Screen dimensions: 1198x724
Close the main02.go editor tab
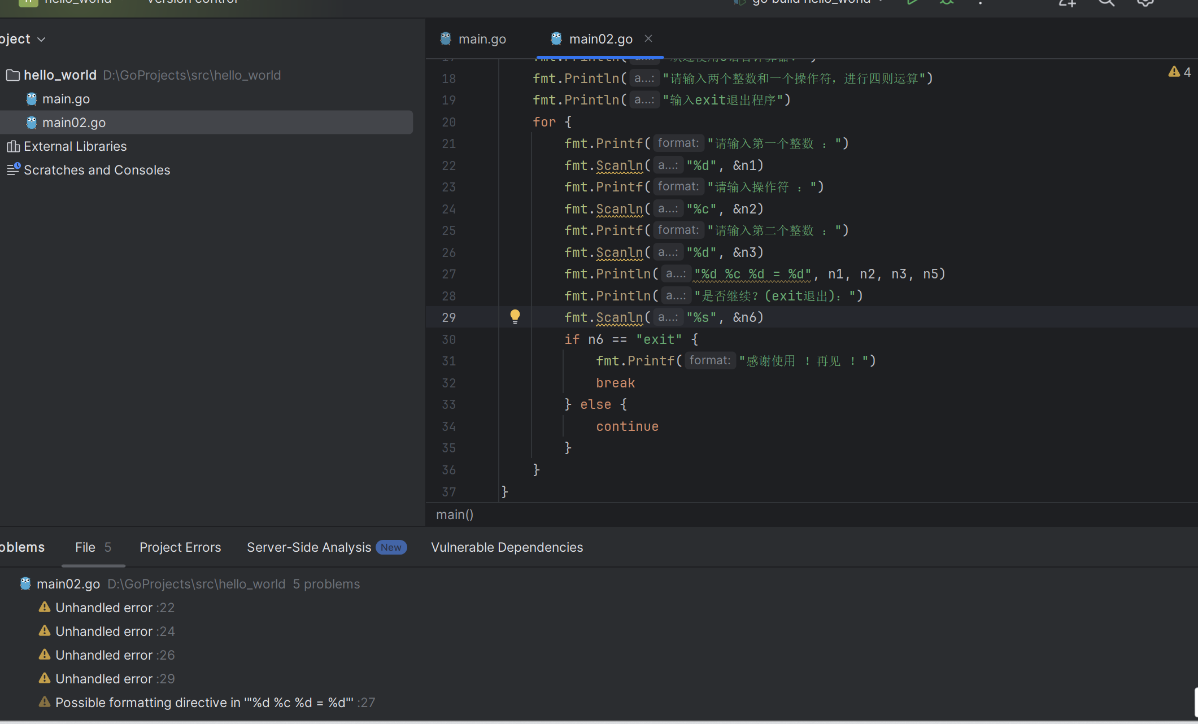click(648, 38)
